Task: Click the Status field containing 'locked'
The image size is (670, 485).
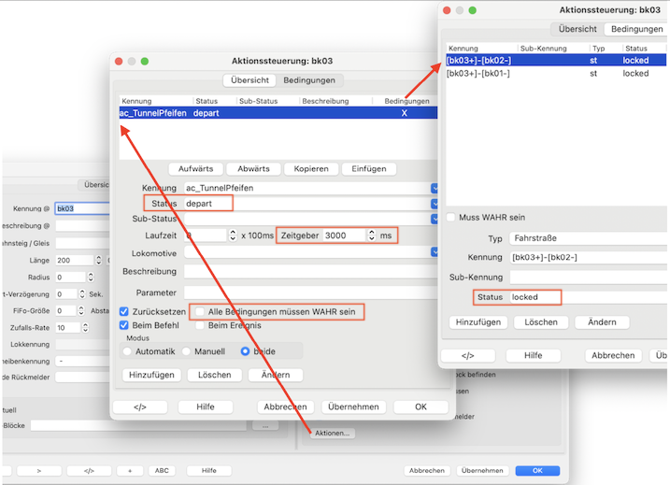Action: pos(589,297)
